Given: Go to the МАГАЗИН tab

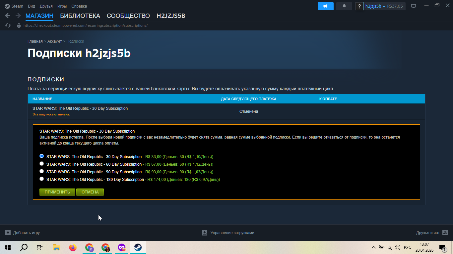Looking at the screenshot, I should pos(39,16).
